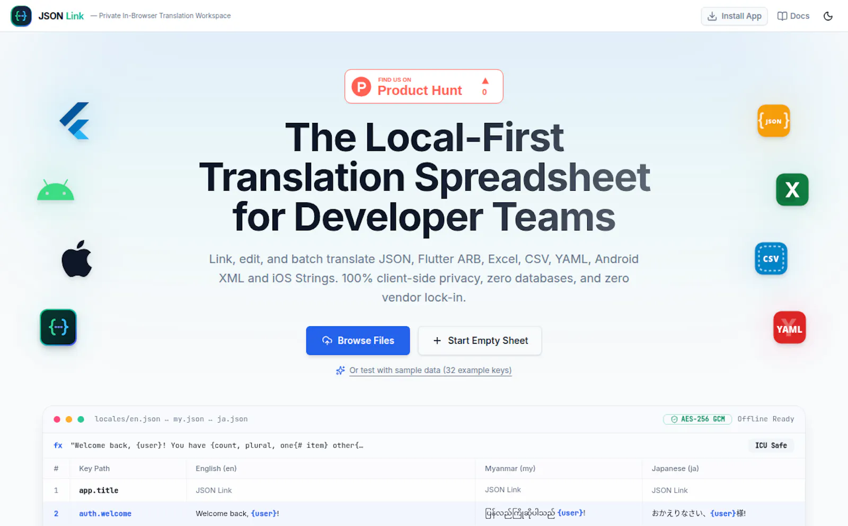Click the red window dot in preview
This screenshot has width=848, height=526.
(57, 419)
